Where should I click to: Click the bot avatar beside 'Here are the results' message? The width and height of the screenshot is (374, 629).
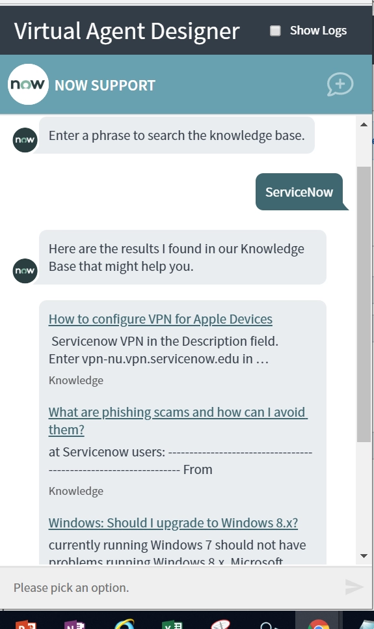click(25, 271)
